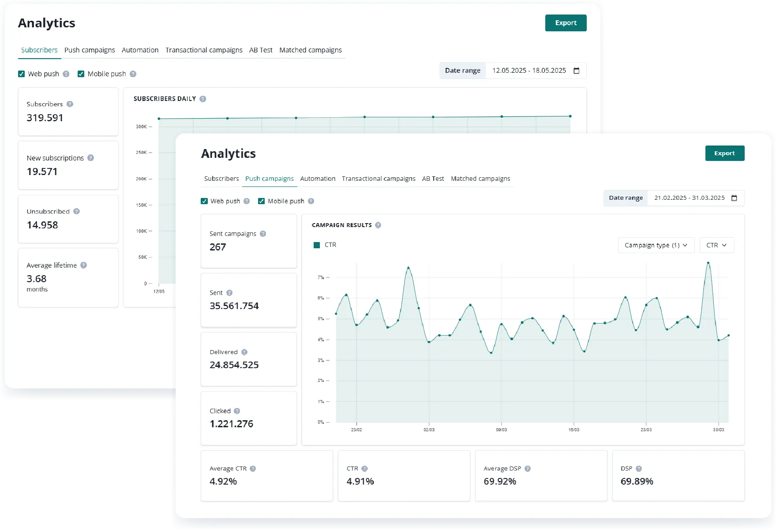
Task: Click 267 sent campaigns value
Action: coord(217,247)
